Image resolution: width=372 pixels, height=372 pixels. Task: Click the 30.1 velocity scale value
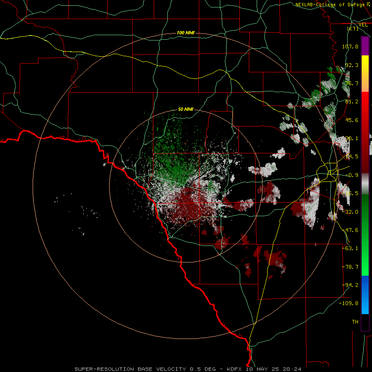coord(352,138)
